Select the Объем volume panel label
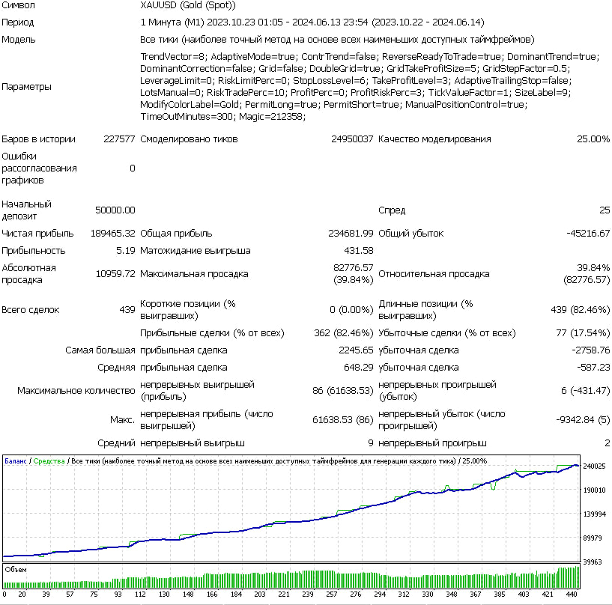 pyautogui.click(x=16, y=570)
